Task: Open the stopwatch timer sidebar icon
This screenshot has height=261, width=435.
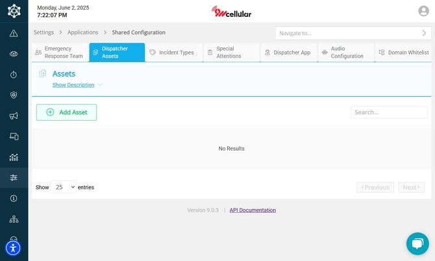Action: click(x=14, y=75)
